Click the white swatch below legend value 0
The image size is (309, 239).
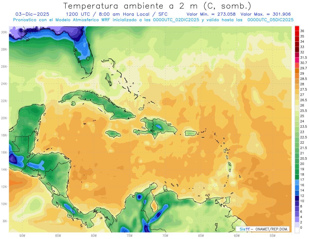pyautogui.click(x=297, y=230)
